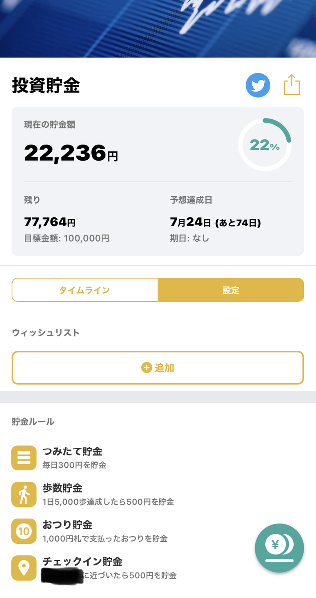Switch to the タイムライン tab
Image resolution: width=316 pixels, height=598 pixels.
pos(85,290)
